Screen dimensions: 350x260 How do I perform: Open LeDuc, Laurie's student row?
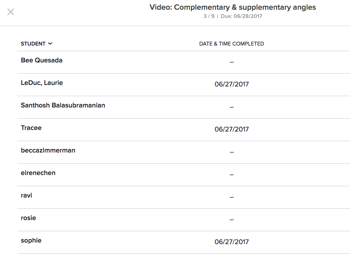coord(42,83)
